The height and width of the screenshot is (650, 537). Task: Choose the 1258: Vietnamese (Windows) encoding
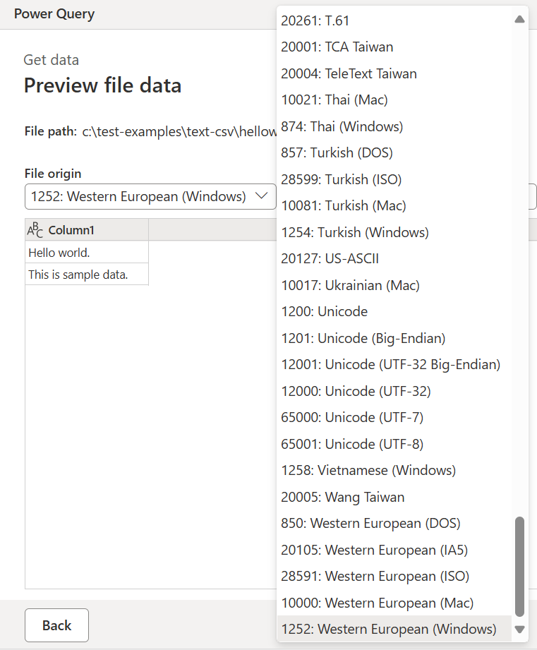coord(368,470)
